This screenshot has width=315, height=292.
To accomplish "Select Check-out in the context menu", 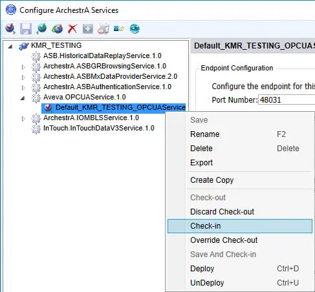I will [240, 198].
